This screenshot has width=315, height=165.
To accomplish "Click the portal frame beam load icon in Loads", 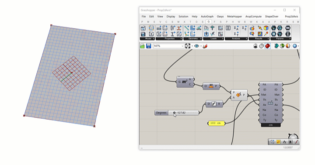I will pyautogui.click(x=206, y=28).
